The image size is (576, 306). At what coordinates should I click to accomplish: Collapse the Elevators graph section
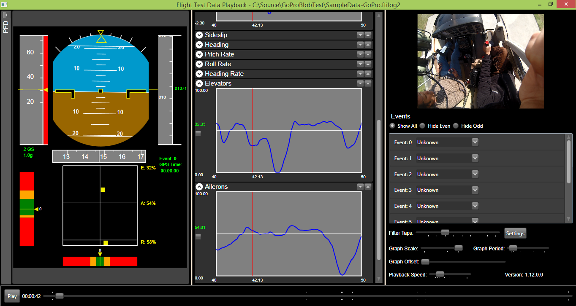click(x=199, y=83)
